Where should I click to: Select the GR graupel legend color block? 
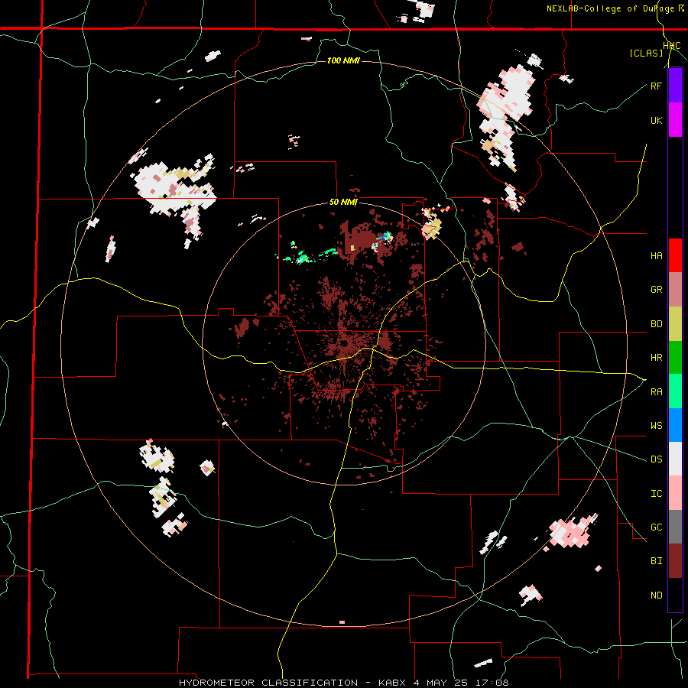(x=675, y=290)
